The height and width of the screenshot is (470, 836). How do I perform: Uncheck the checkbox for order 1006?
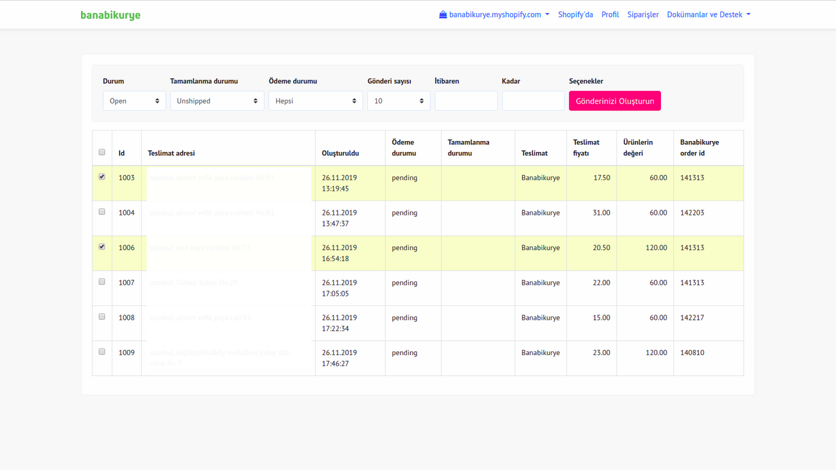pyautogui.click(x=102, y=247)
